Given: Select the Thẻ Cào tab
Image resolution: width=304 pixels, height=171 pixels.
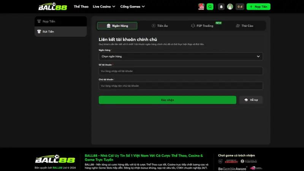Looking at the screenshot, I should coord(244,26).
